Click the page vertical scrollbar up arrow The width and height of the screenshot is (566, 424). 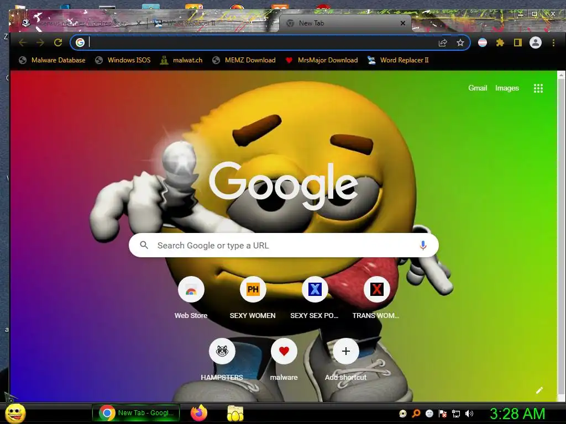tap(560, 75)
